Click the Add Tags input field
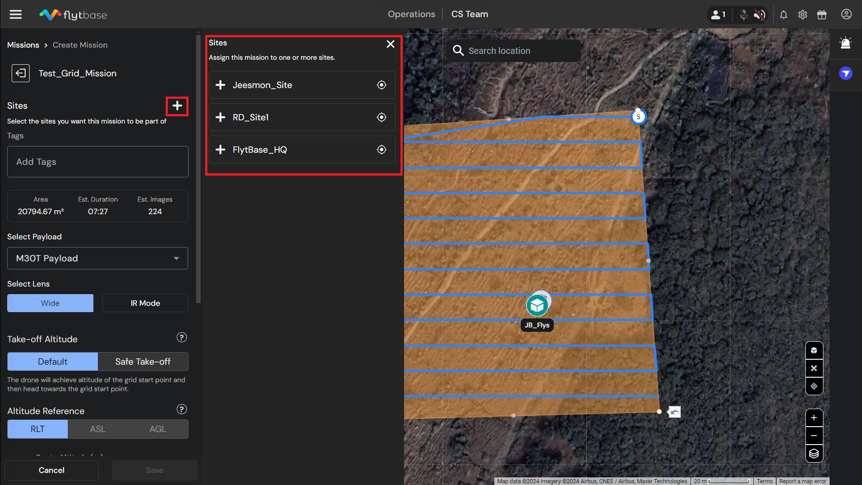The width and height of the screenshot is (862, 485). tap(97, 162)
